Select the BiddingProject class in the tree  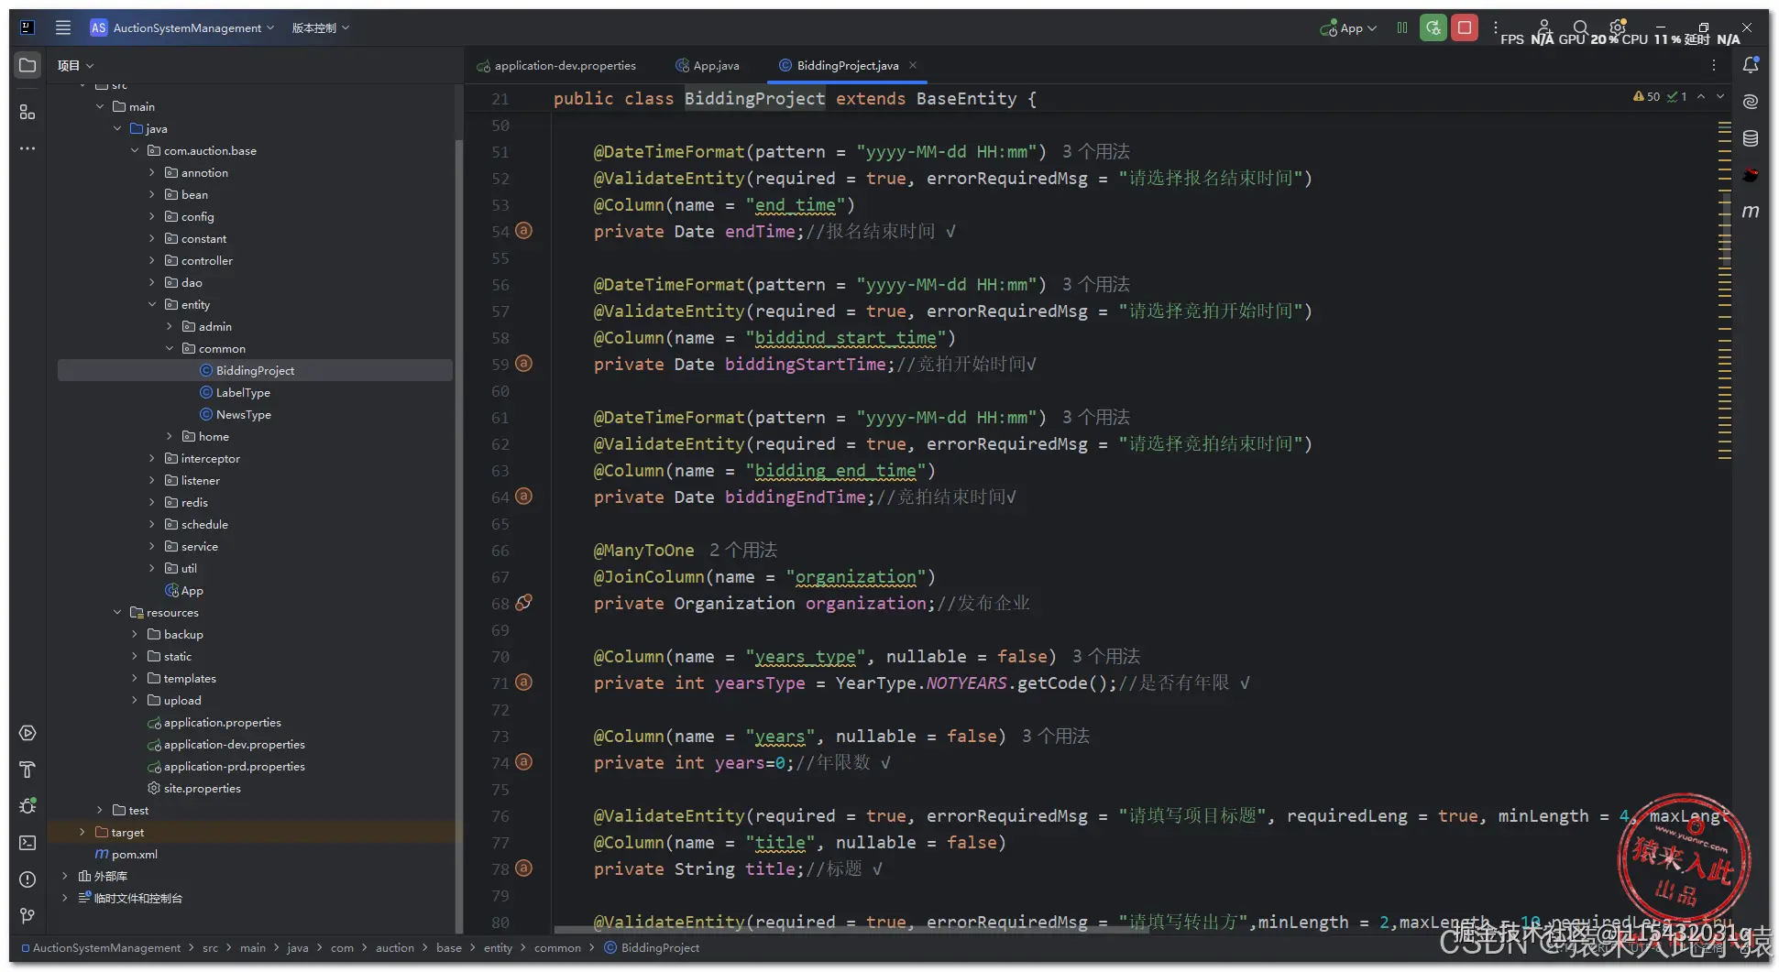click(x=255, y=370)
